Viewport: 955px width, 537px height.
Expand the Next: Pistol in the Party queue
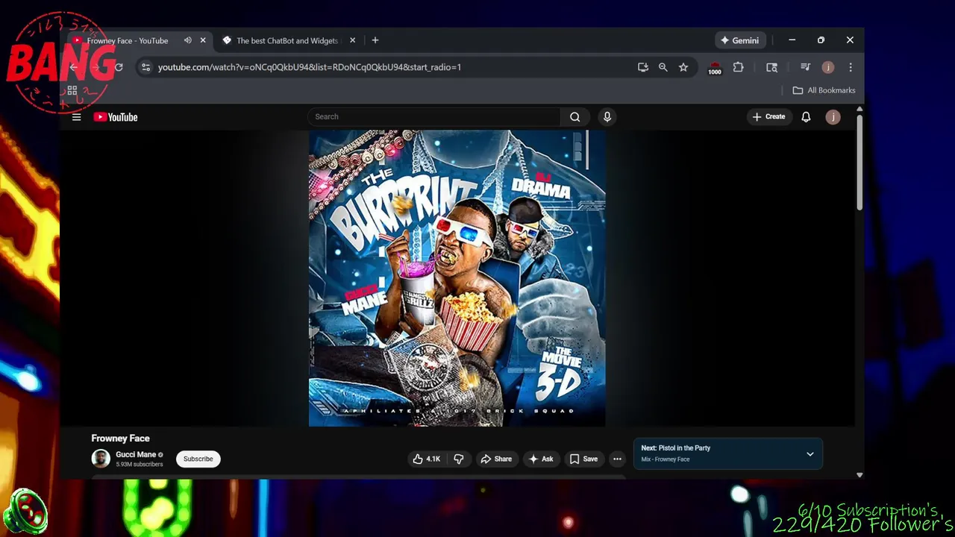(x=810, y=453)
